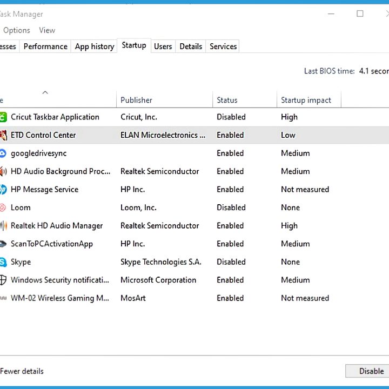Switch to the App history tab
389x389 pixels.
click(x=94, y=46)
